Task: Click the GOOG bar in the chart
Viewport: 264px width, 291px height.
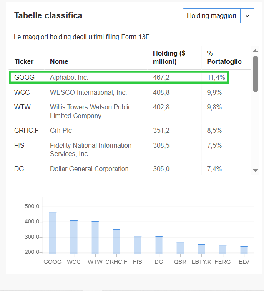Action: pos(53,233)
